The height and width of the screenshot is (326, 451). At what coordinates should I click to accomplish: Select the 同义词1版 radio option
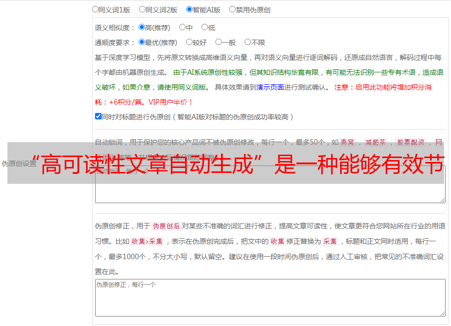[95, 9]
